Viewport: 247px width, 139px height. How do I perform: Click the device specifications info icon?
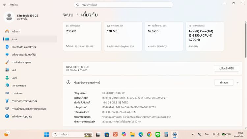click(69, 82)
